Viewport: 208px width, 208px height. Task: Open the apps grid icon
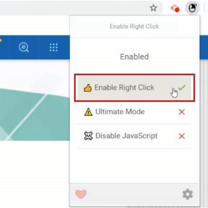click(54, 47)
